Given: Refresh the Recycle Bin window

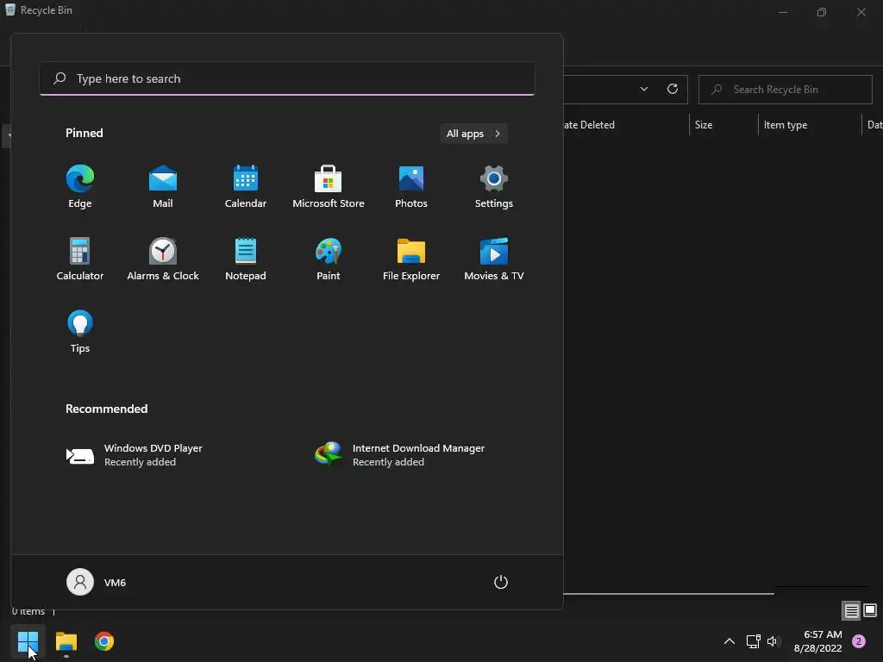Looking at the screenshot, I should tap(673, 89).
